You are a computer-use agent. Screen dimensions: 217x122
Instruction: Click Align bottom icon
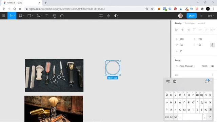point(206,30)
